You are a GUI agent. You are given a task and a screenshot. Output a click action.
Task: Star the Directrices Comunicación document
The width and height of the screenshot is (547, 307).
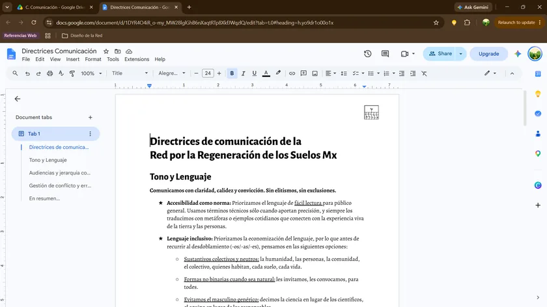point(106,51)
